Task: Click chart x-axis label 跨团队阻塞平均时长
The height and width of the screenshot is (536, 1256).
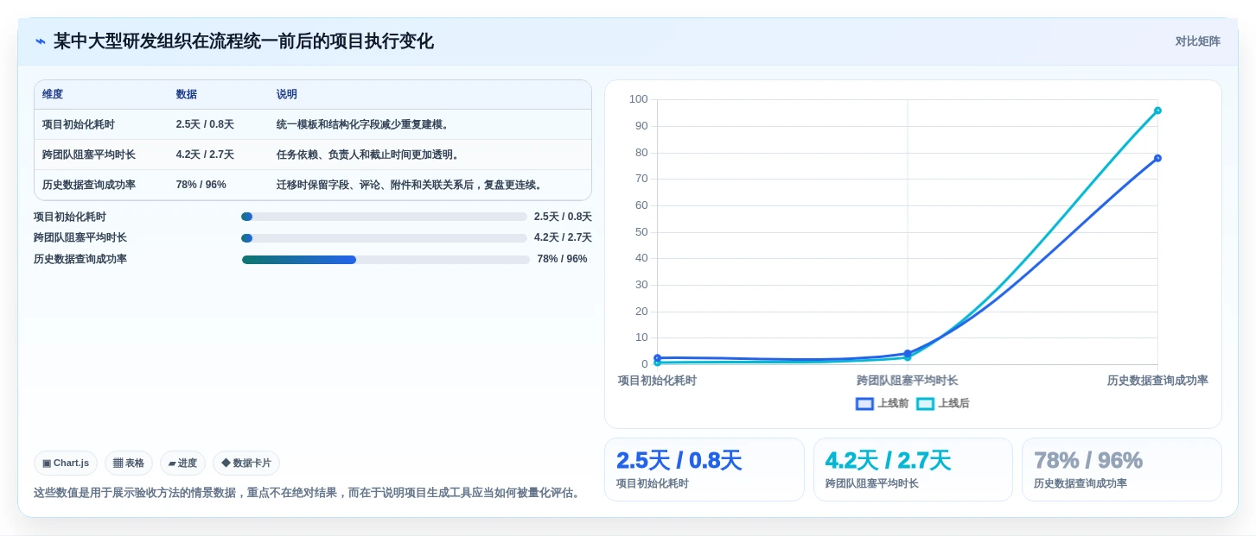Action: click(x=908, y=381)
